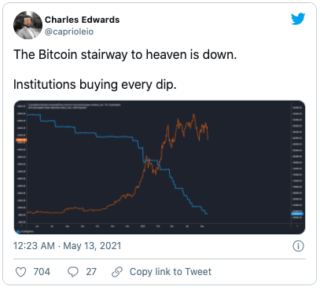The width and height of the screenshot is (320, 290).
Task: Click the 704 likes count
Action: coord(42,272)
